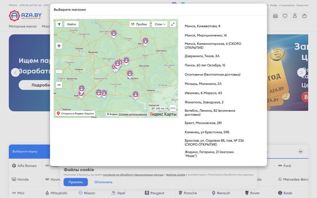Choose Осиповичи (бесплатная доставка)
This screenshot has height=198, width=317.
click(x=213, y=74)
